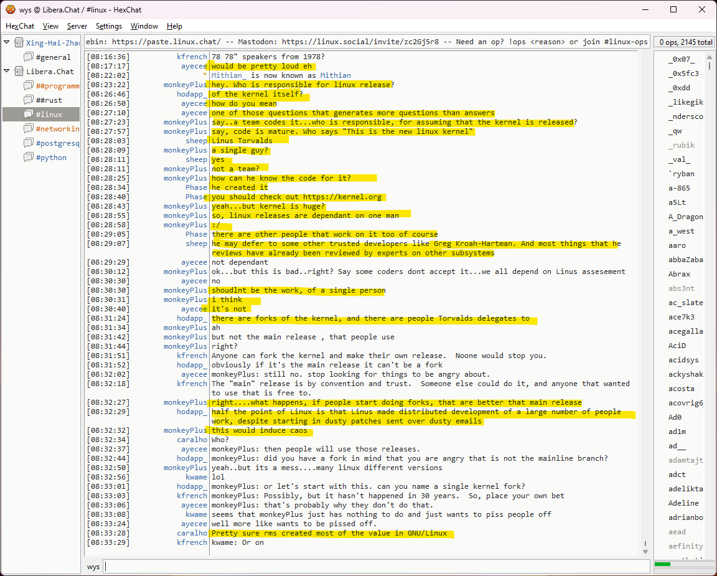Click the Xing-Hai-Zhai server network icon
The width and height of the screenshot is (717, 576).
click(x=18, y=43)
